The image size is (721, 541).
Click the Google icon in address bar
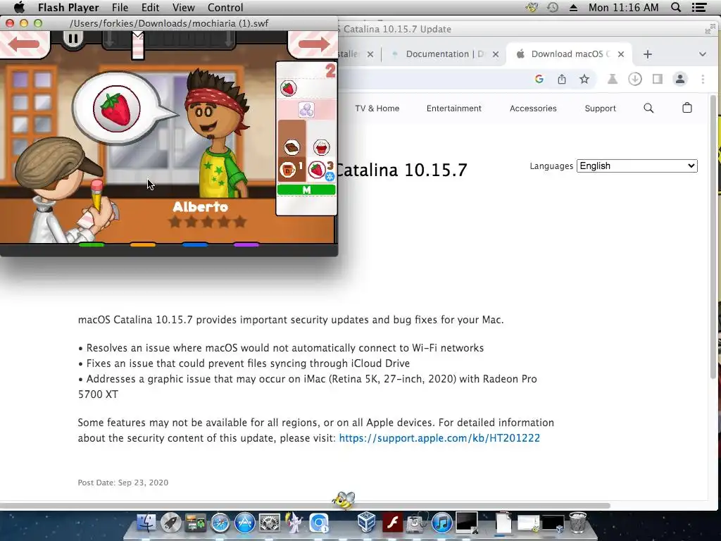click(539, 79)
